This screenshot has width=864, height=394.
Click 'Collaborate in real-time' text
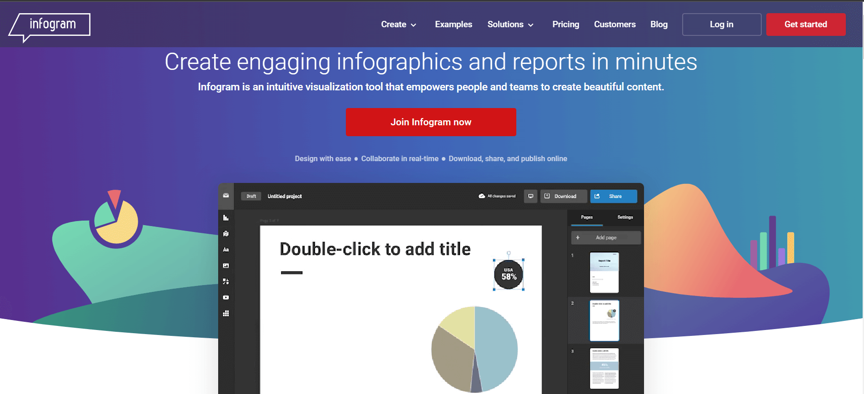(400, 158)
